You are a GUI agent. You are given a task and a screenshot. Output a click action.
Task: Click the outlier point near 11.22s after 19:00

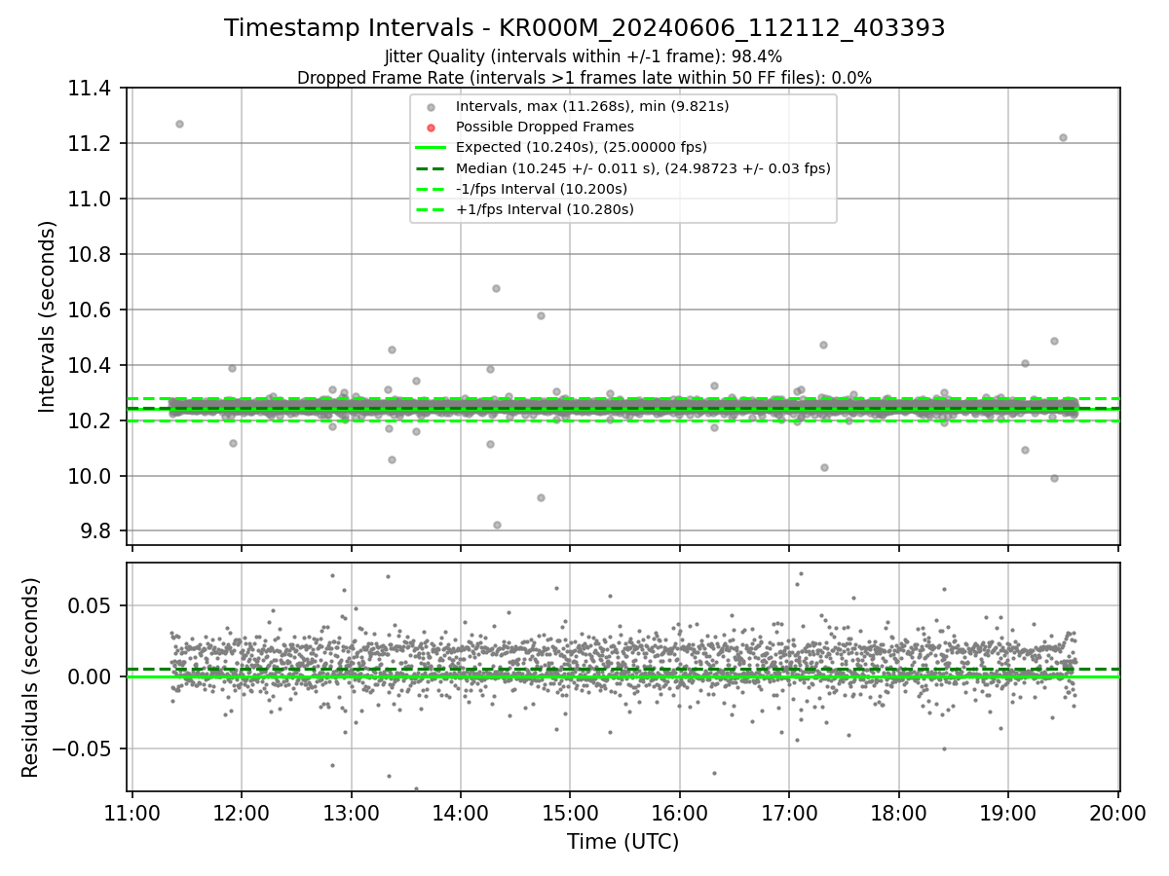click(x=1063, y=137)
